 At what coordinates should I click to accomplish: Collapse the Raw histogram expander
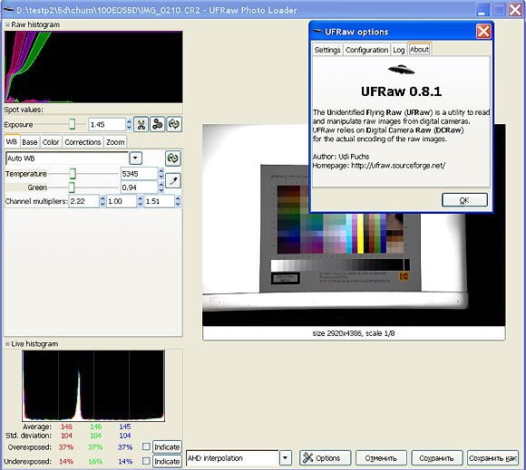(x=7, y=24)
